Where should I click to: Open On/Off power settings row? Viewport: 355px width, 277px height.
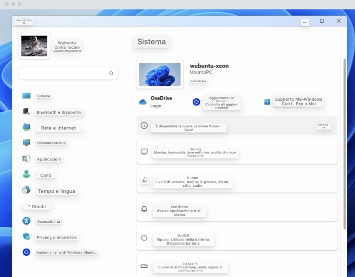(237, 238)
